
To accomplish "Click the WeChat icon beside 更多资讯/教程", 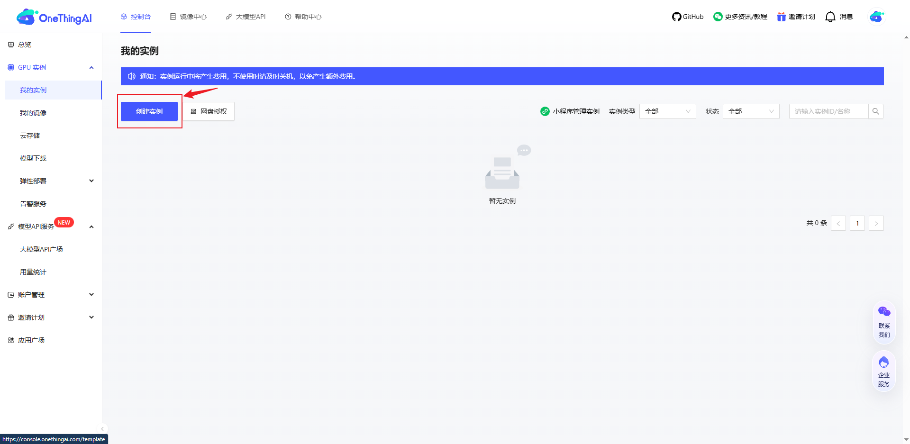I will (x=718, y=17).
